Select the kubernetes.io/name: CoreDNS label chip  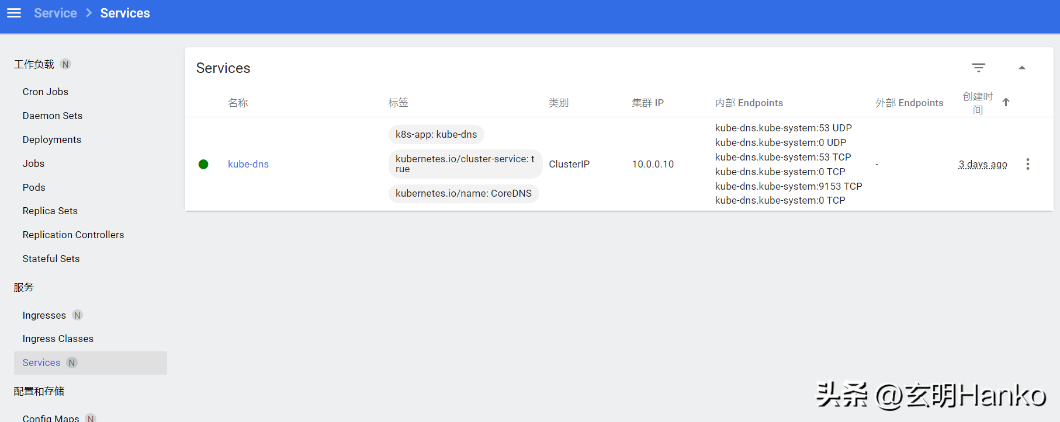[x=463, y=193]
